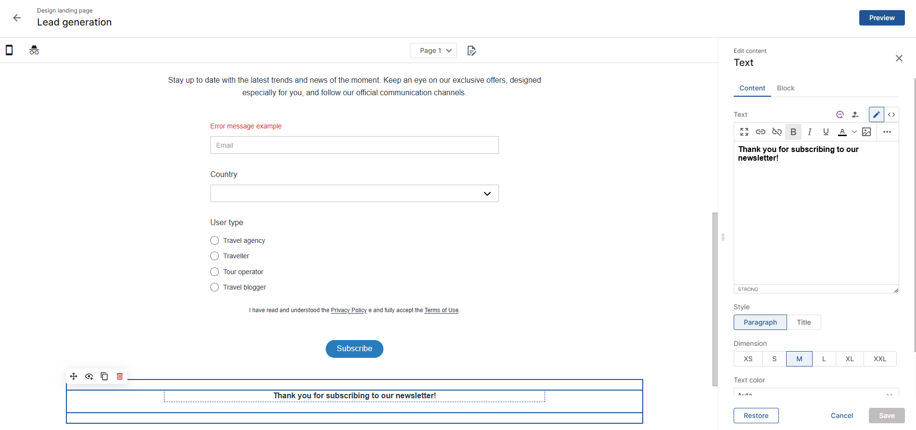Click the incognito glasses icon

34,50
